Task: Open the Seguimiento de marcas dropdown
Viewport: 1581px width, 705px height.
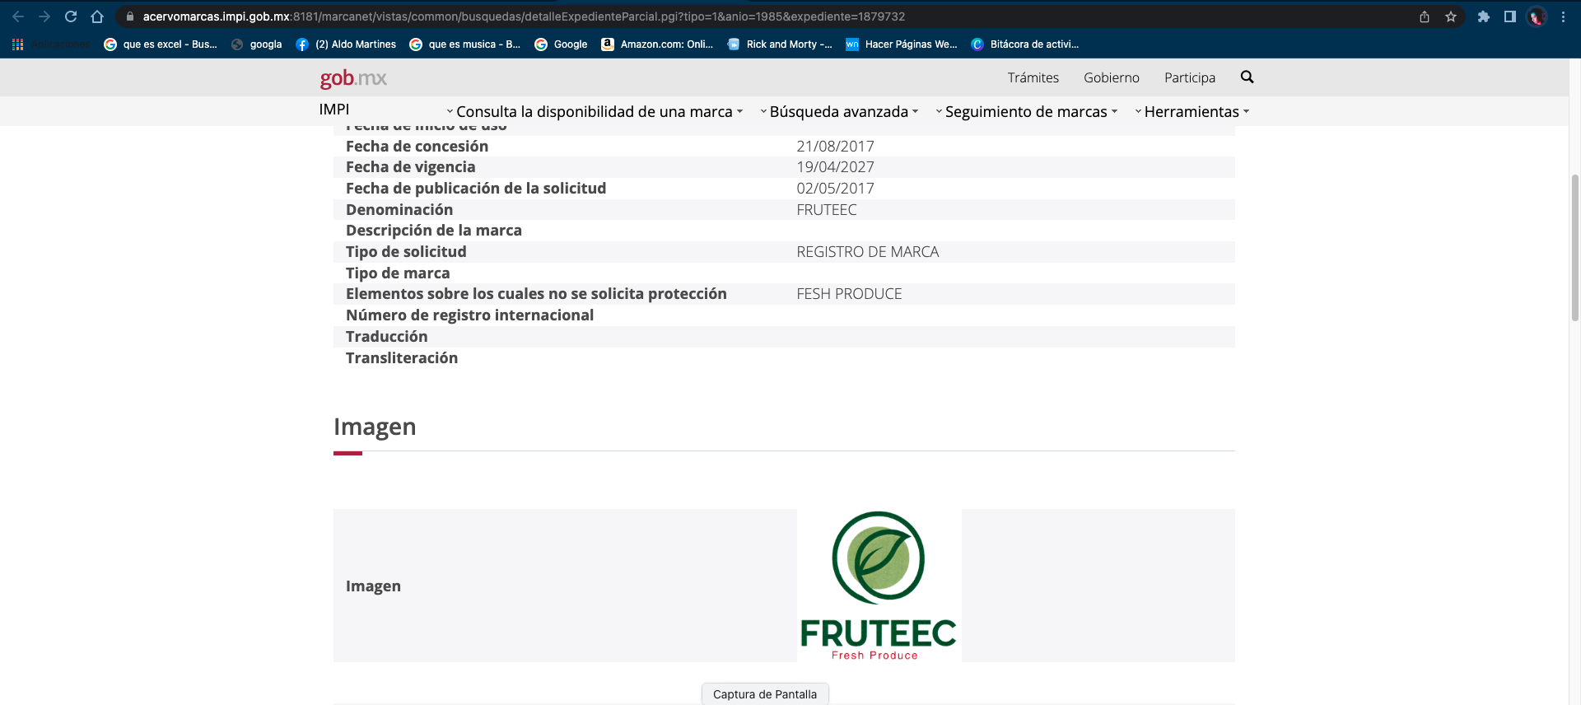Action: point(1026,111)
